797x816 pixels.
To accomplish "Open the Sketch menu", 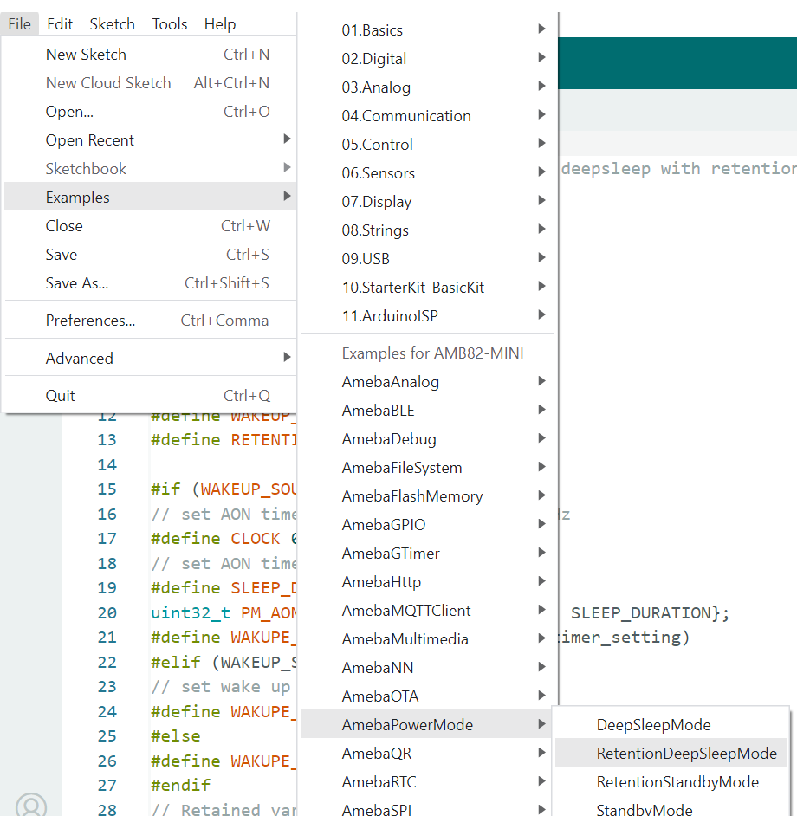I will click(113, 24).
